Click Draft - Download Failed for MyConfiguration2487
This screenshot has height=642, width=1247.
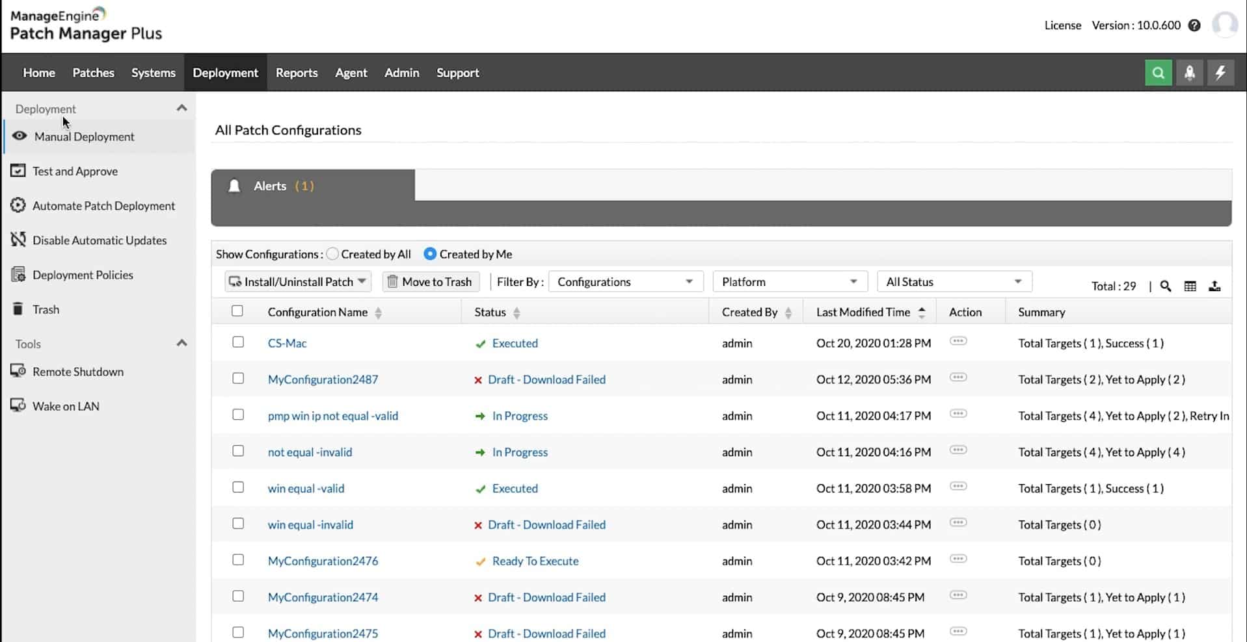coord(546,379)
